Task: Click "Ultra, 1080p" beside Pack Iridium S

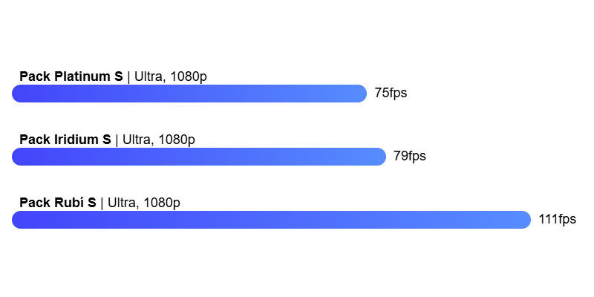Action: click(159, 140)
